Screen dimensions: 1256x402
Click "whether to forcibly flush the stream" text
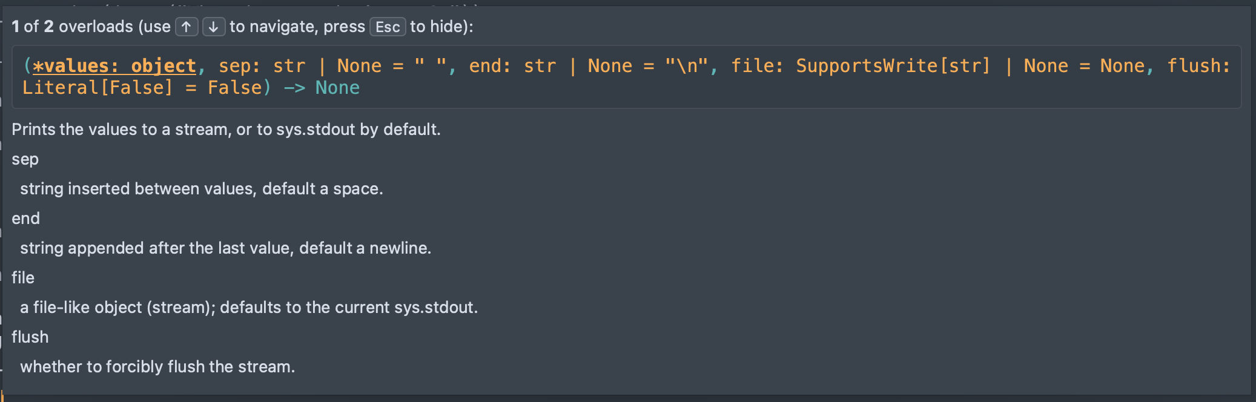(x=157, y=367)
